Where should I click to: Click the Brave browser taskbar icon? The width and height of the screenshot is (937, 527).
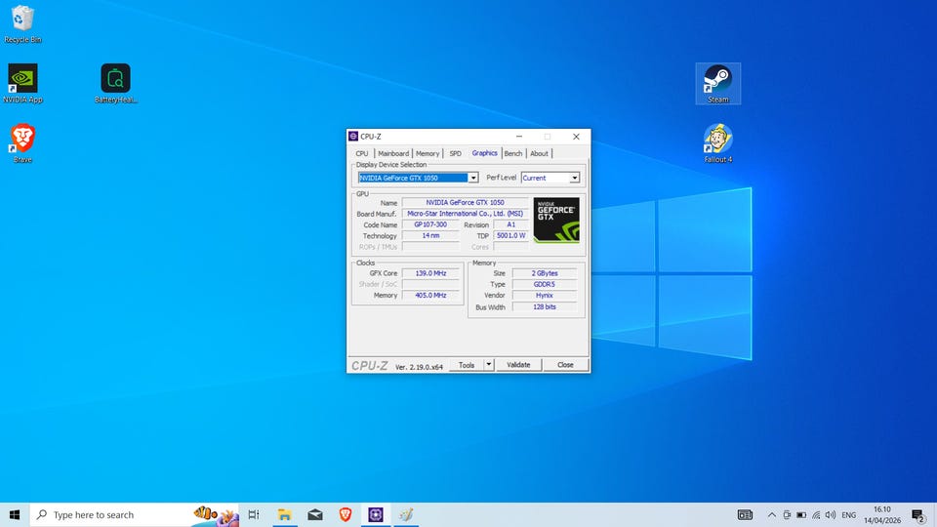click(345, 514)
